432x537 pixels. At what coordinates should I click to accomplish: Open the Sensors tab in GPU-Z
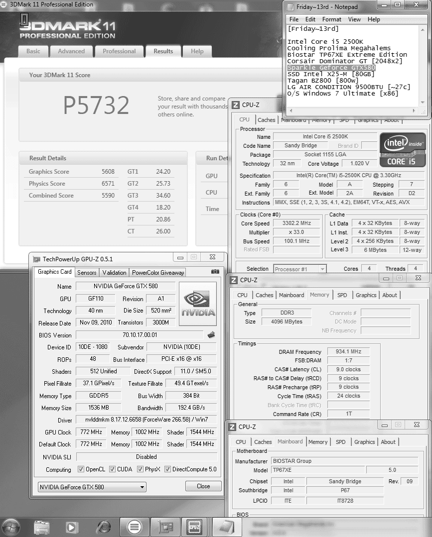point(87,273)
